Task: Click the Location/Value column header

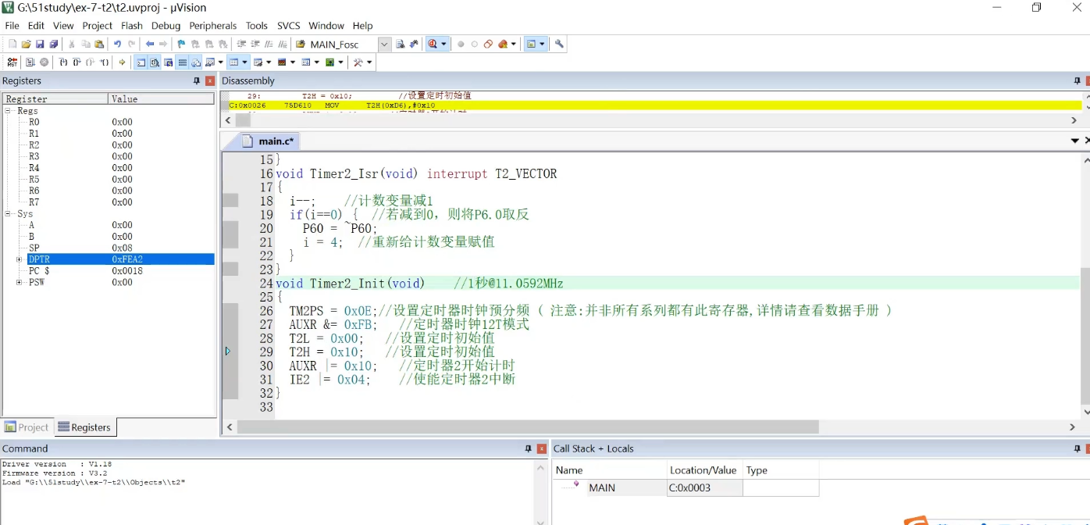Action: (704, 470)
